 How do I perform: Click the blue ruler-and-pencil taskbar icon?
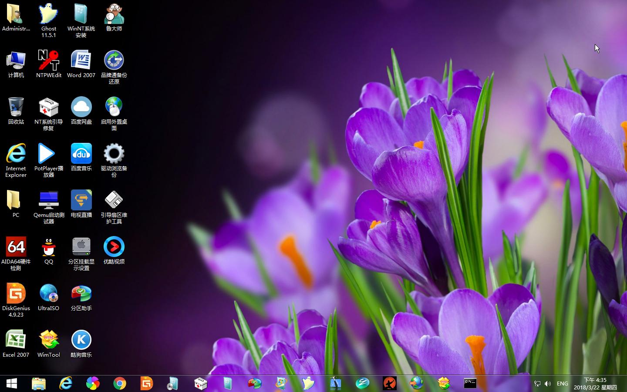pyautogui.click(x=335, y=383)
